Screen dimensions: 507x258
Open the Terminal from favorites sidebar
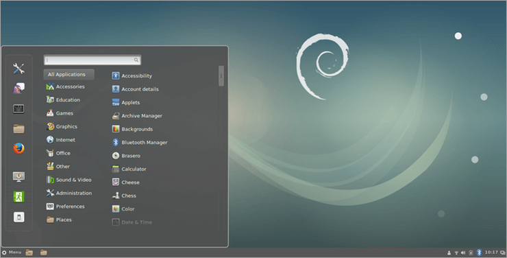[18, 109]
